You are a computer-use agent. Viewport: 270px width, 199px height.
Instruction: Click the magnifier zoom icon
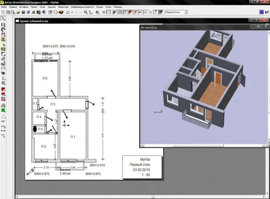pyautogui.click(x=86, y=12)
